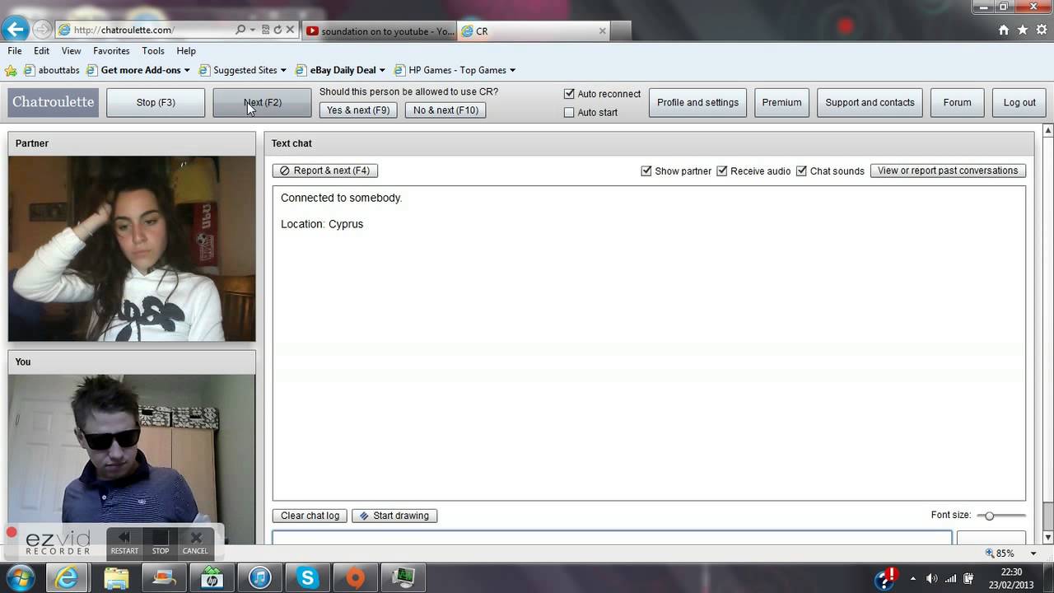The width and height of the screenshot is (1054, 593).
Task: Open the abouttabs favorites link
Action: 52,70
